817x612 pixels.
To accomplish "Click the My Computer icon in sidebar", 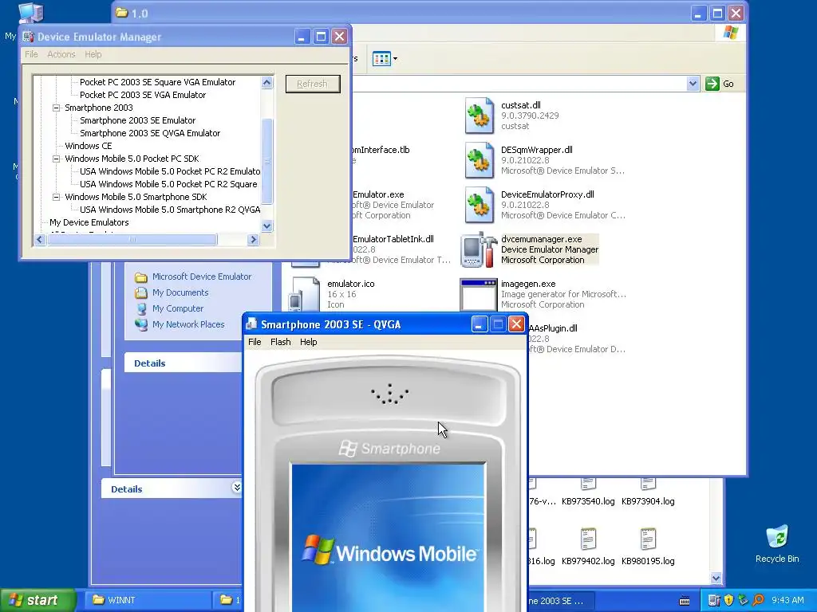I will click(x=140, y=308).
